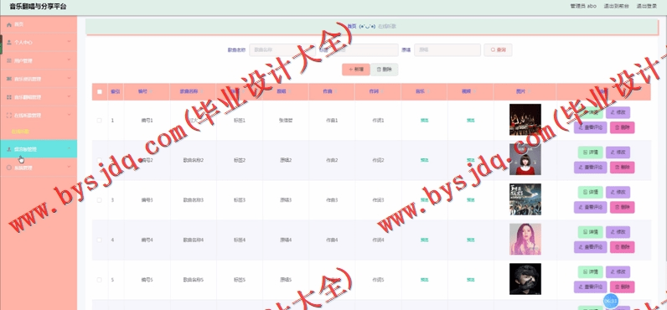The height and width of the screenshot is (310, 667).
Task: Go to 首页 in the breadcrumb
Action: [352, 26]
